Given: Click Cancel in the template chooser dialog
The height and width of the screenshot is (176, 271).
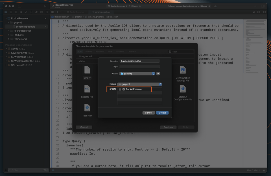Looking at the screenshot, I should (x=84, y=127).
